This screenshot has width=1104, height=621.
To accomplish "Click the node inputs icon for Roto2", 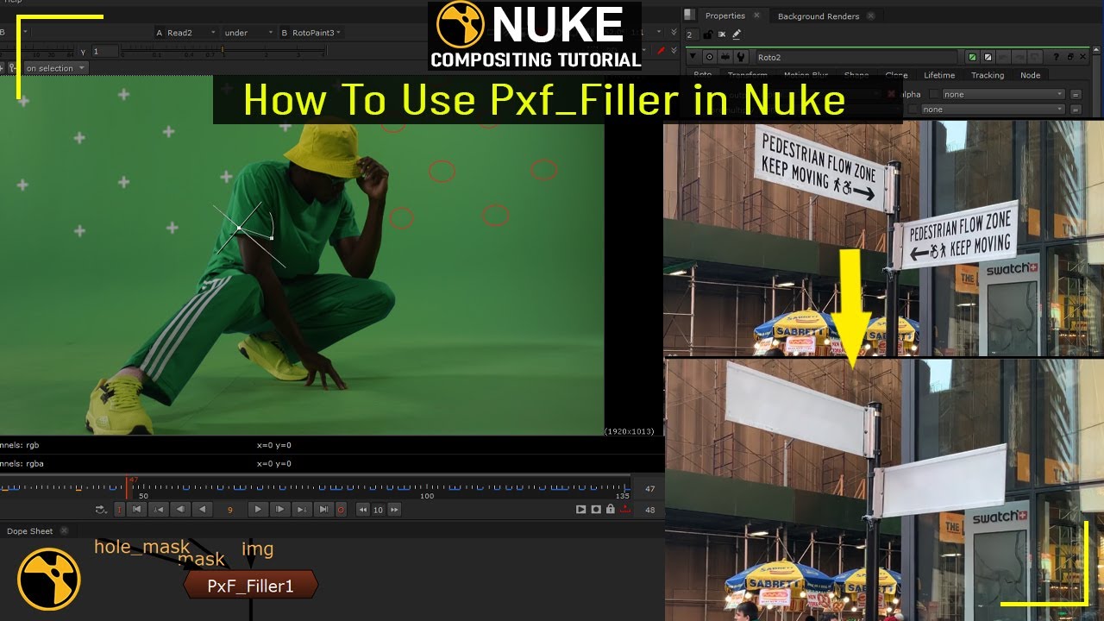I will [x=725, y=57].
